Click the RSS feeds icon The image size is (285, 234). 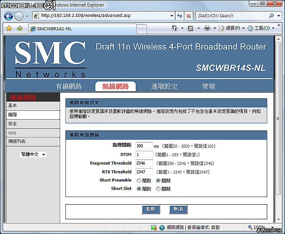click(x=190, y=28)
